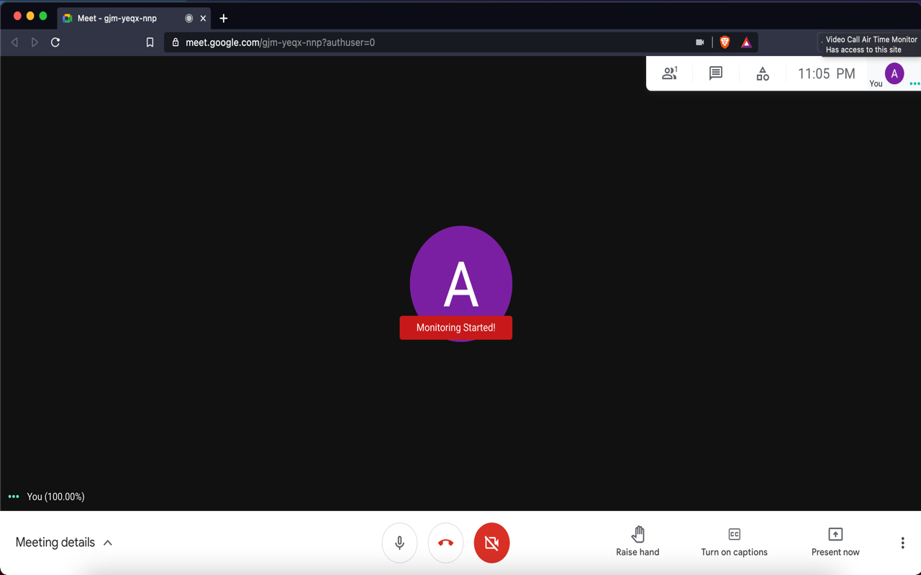Expand the options next to You (100.00%)

[x=13, y=496]
